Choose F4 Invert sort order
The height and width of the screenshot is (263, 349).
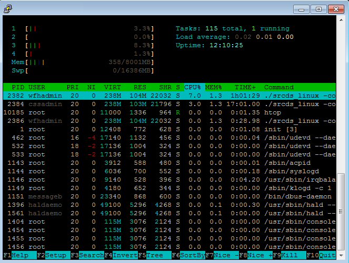click(121, 255)
